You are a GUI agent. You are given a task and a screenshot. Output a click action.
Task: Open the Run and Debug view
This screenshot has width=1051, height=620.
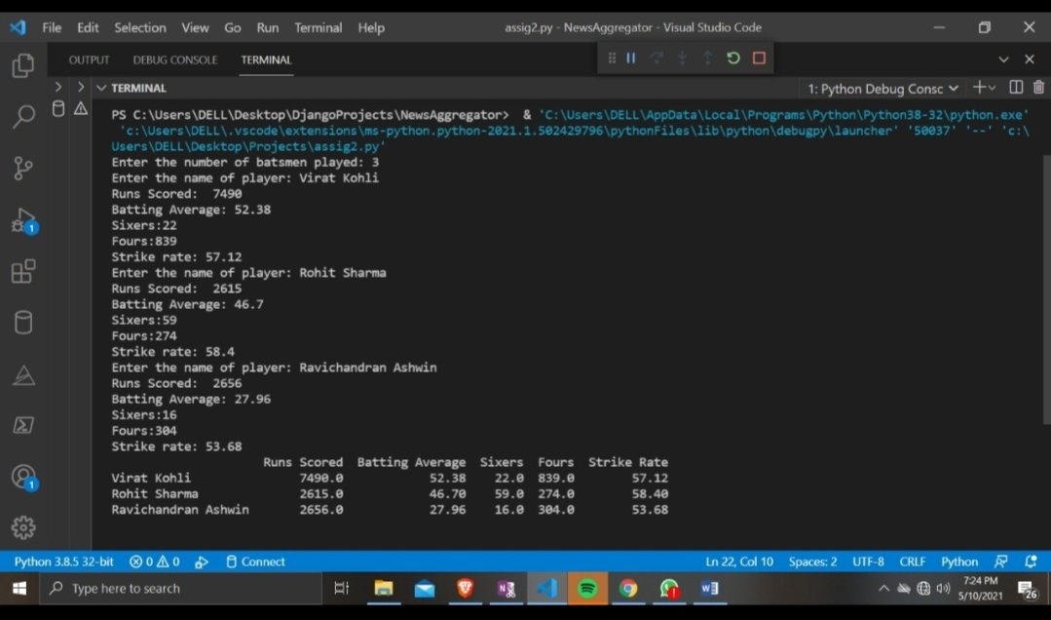(24, 220)
